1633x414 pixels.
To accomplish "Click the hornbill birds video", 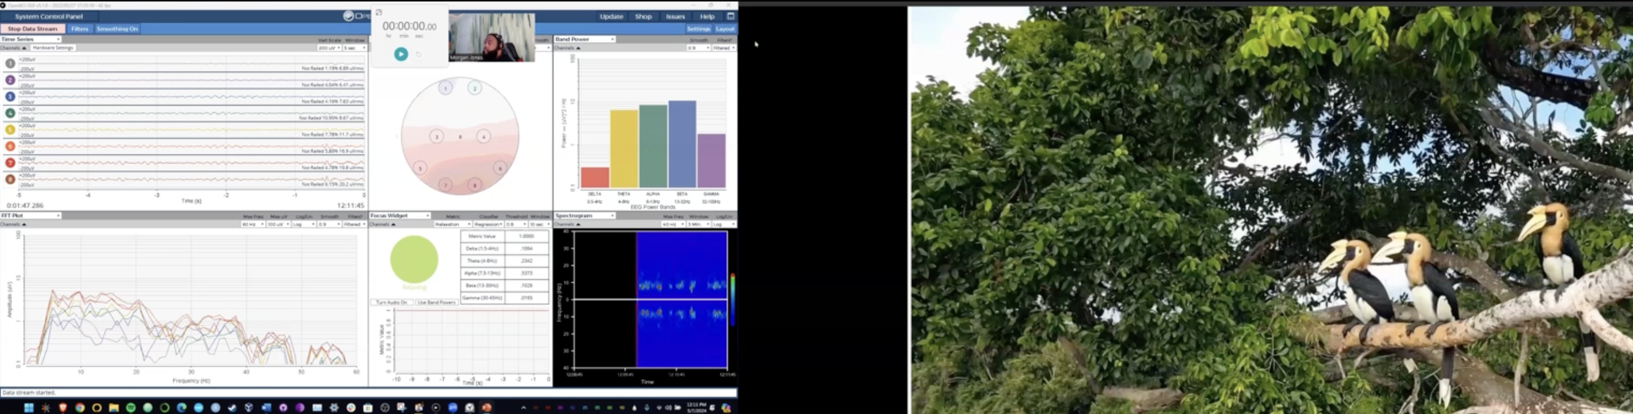I will [x=1270, y=210].
